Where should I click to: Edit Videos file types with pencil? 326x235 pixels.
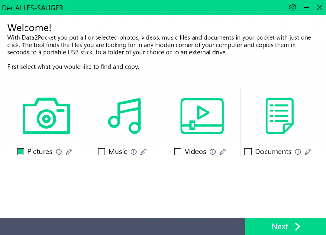pyautogui.click(x=223, y=152)
